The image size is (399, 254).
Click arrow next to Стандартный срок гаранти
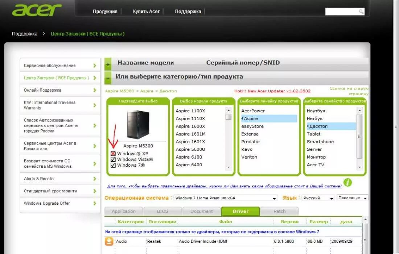(95, 191)
